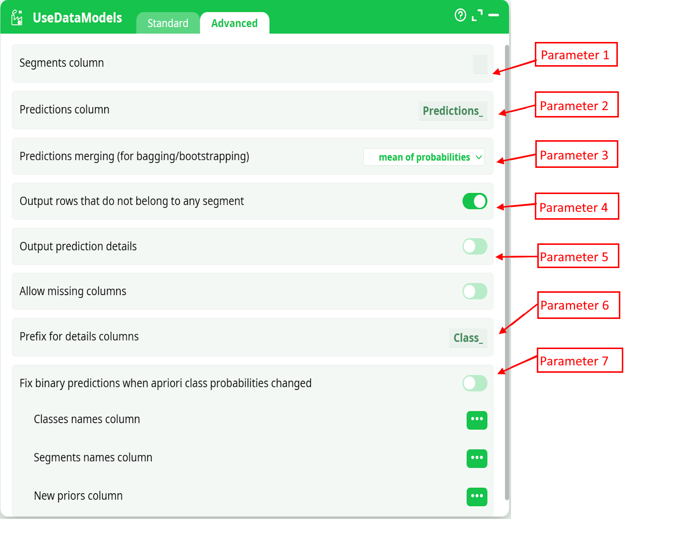Open New priors column ellipsis button
The height and width of the screenshot is (550, 692).
point(476,497)
